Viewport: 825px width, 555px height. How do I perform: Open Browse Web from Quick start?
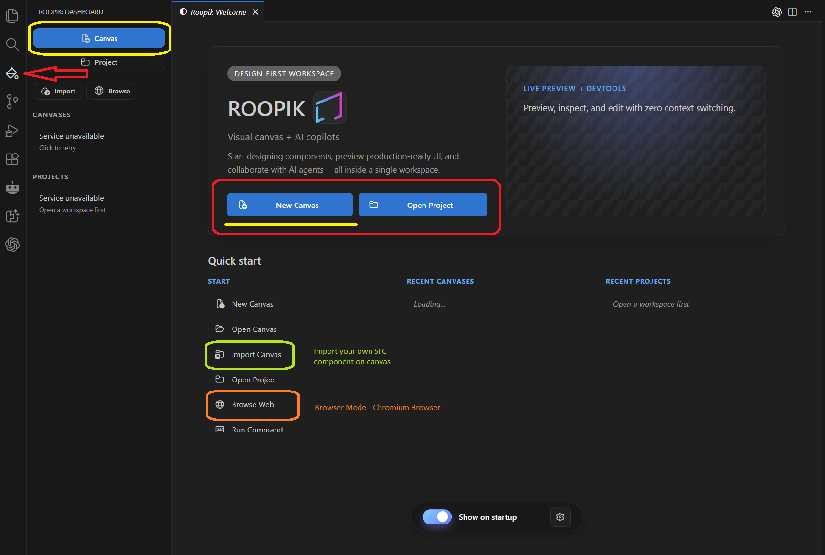[252, 404]
